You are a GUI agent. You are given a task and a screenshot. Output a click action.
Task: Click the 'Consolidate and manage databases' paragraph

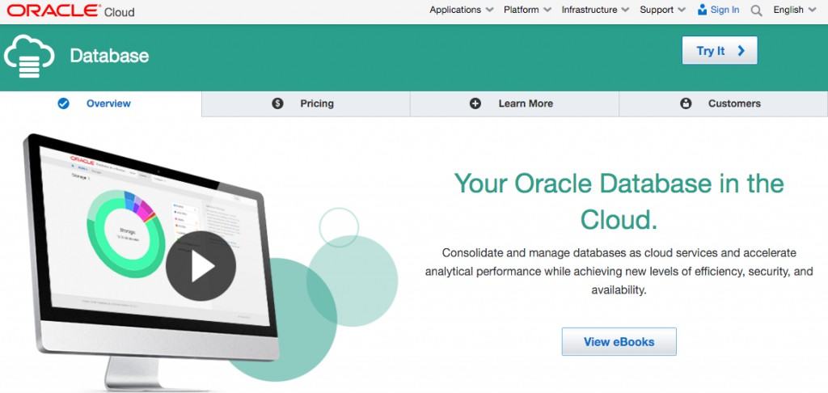pyautogui.click(x=619, y=272)
